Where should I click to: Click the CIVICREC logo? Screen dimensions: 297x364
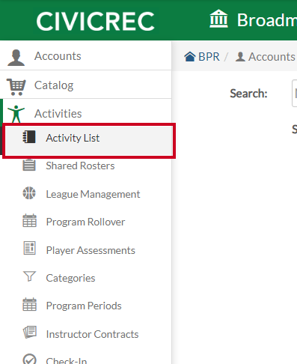pyautogui.click(x=95, y=22)
